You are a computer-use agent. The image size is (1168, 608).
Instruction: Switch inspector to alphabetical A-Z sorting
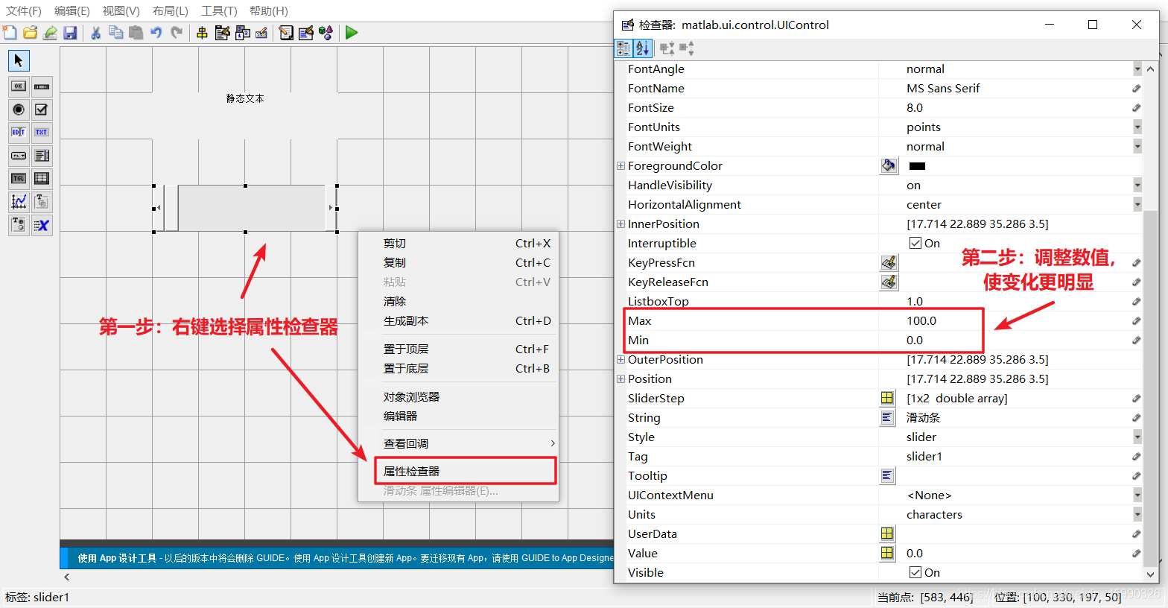coord(642,48)
